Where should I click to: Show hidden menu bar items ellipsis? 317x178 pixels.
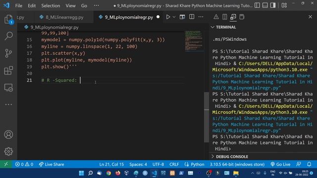click(x=97, y=5)
